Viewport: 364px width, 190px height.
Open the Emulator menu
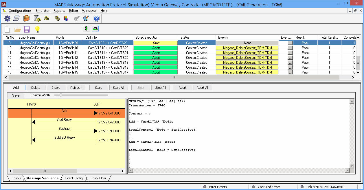click(43, 11)
